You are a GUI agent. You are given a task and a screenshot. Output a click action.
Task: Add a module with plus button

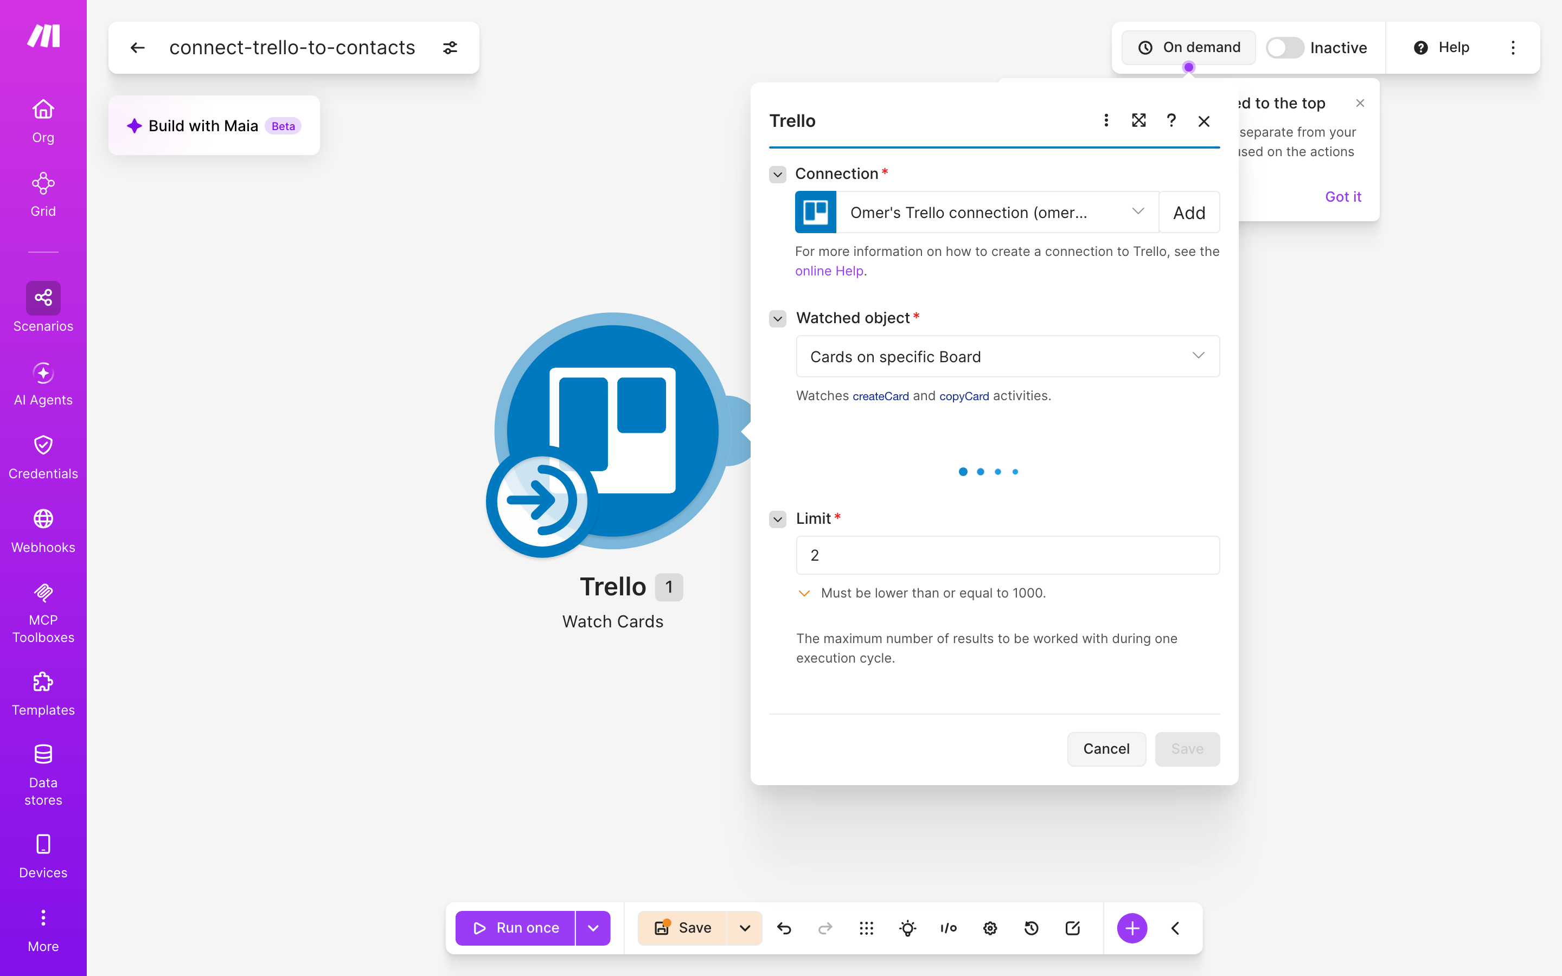(1132, 928)
